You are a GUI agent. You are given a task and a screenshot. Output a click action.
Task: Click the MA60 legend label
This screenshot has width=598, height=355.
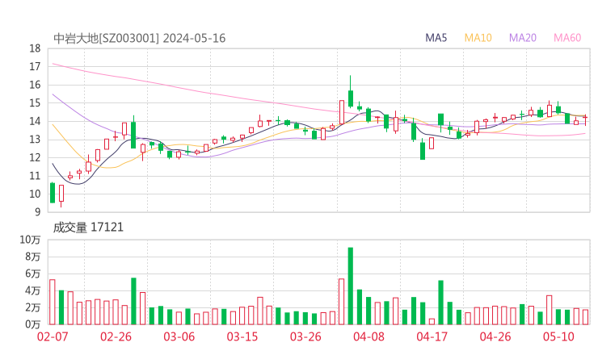[x=567, y=38]
